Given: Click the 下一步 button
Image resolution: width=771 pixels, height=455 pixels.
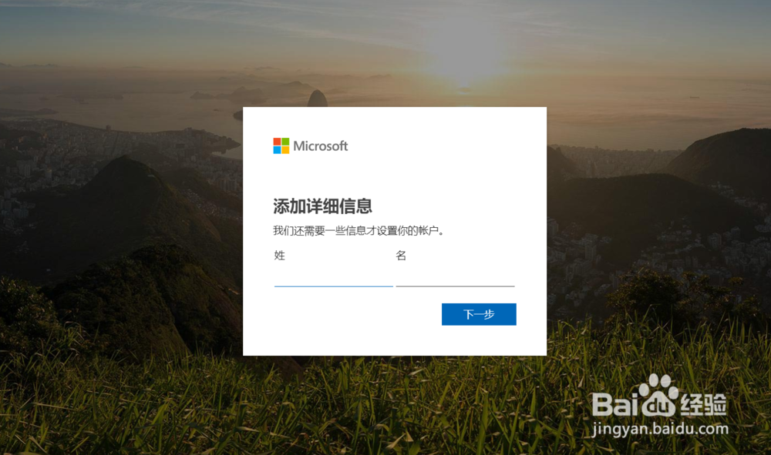Looking at the screenshot, I should pos(479,314).
